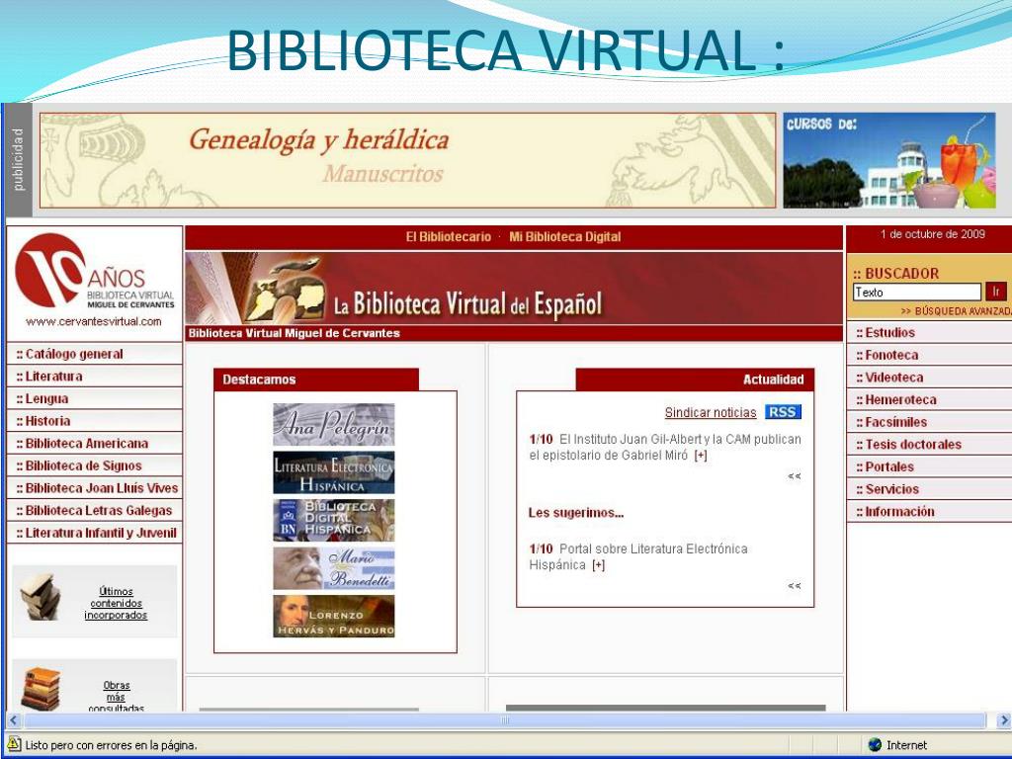Click the Obras más consultadas link
The width and height of the screenshot is (1012, 759).
point(117,697)
